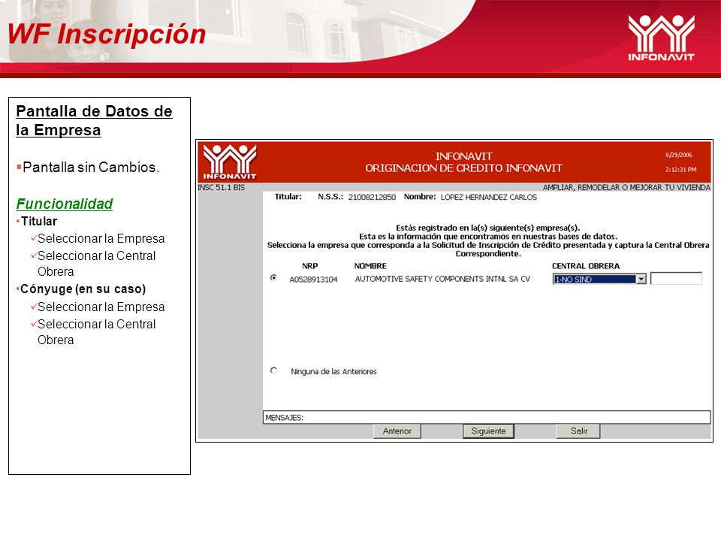Go forward with the Siguiente button
The height and width of the screenshot is (541, 721).
pos(488,431)
